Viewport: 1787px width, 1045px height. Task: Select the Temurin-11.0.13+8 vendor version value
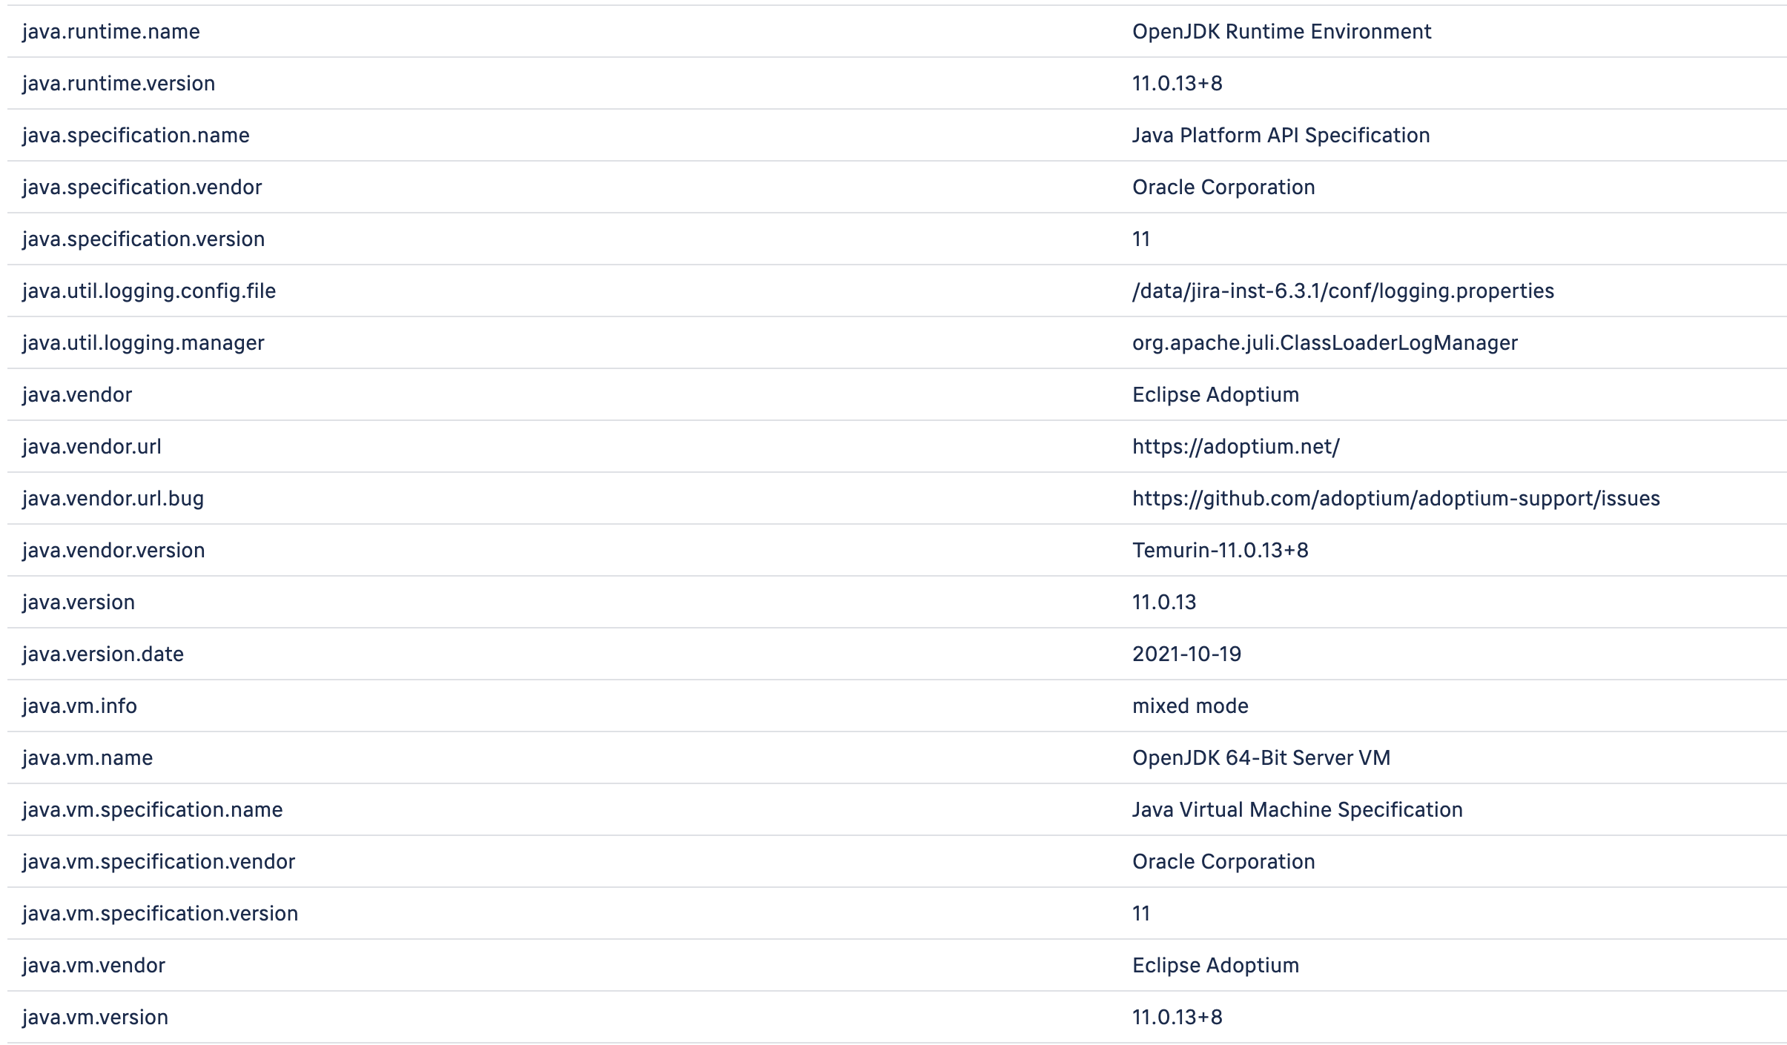1220,551
